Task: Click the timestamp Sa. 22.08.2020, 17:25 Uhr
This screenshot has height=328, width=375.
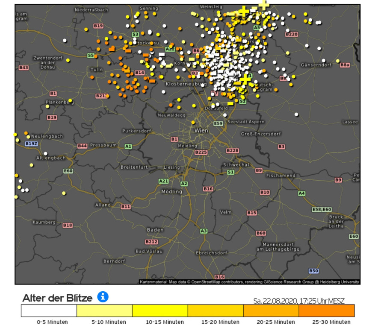Action: (x=298, y=301)
